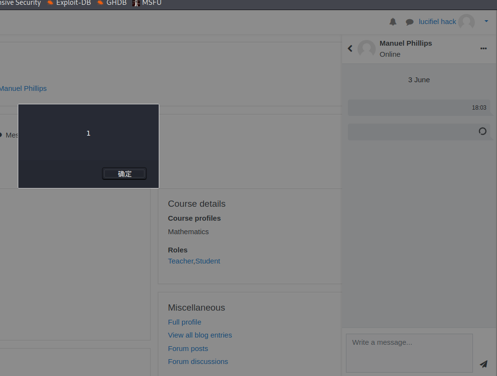This screenshot has height=376, width=497.
Task: Open the Offensive Security bookmark
Action: click(x=20, y=3)
